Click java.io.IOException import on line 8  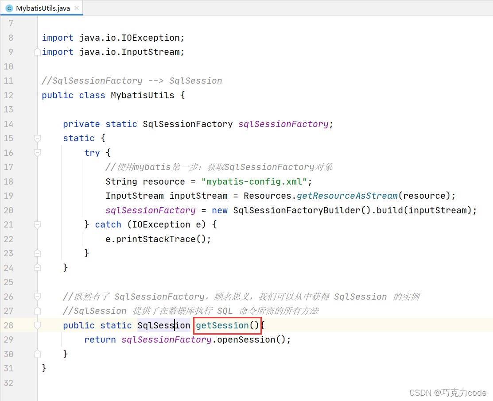click(129, 38)
